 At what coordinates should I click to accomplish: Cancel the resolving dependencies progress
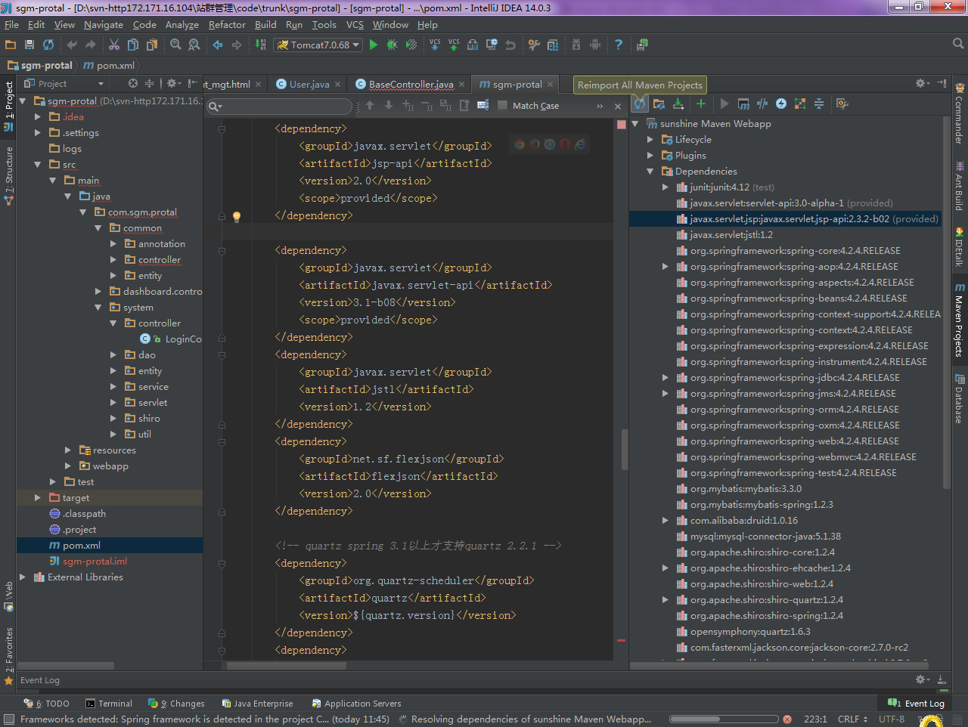pyautogui.click(x=787, y=719)
